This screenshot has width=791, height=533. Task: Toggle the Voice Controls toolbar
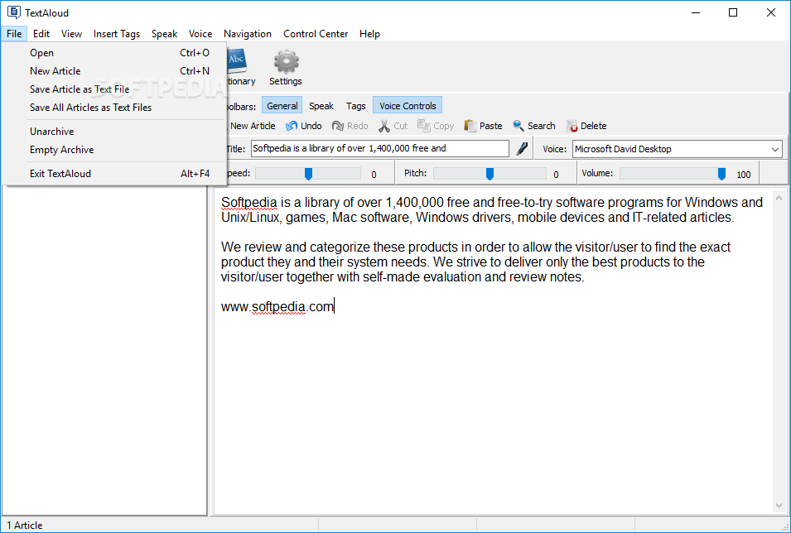[407, 105]
